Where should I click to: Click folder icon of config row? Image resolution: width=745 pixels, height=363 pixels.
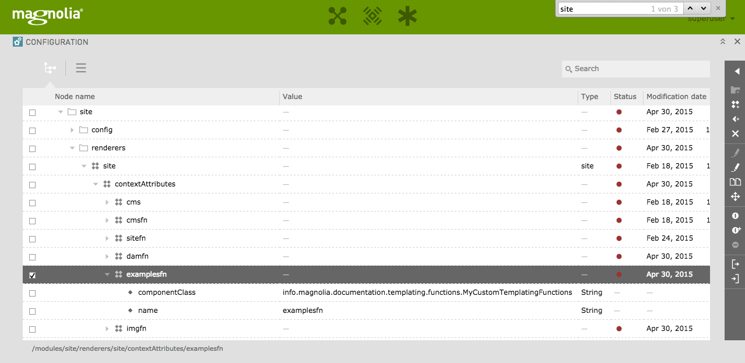(x=84, y=130)
